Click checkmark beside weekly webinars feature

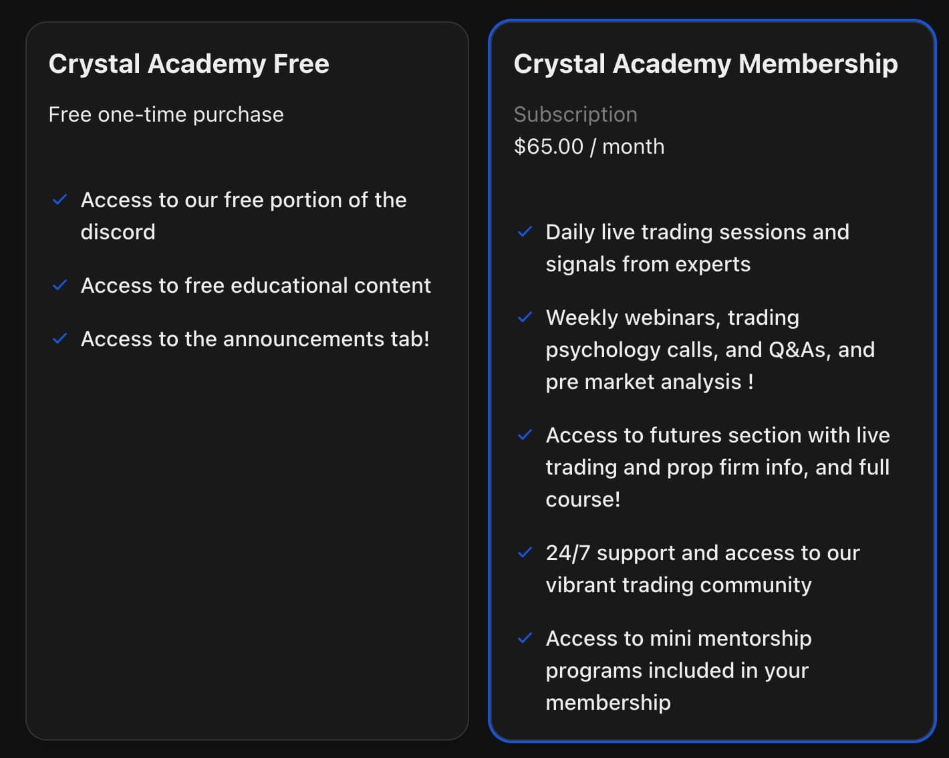pyautogui.click(x=525, y=318)
